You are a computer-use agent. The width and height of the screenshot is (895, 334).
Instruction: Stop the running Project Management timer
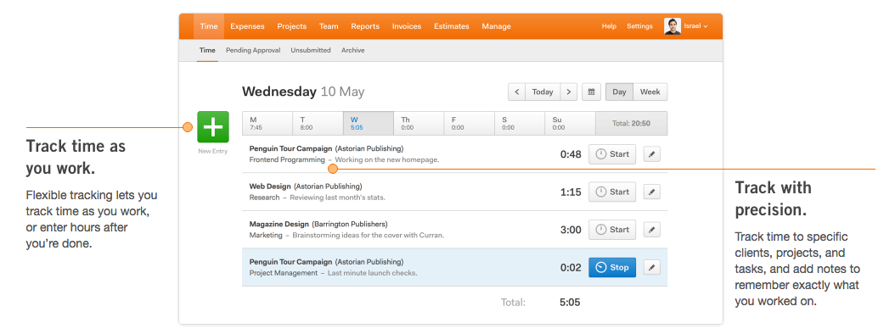pyautogui.click(x=612, y=267)
